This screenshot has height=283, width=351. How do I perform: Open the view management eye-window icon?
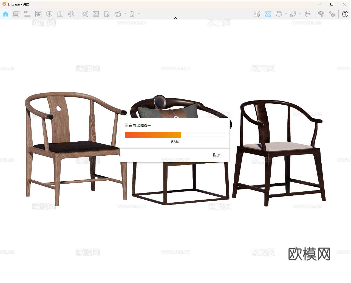(38, 14)
